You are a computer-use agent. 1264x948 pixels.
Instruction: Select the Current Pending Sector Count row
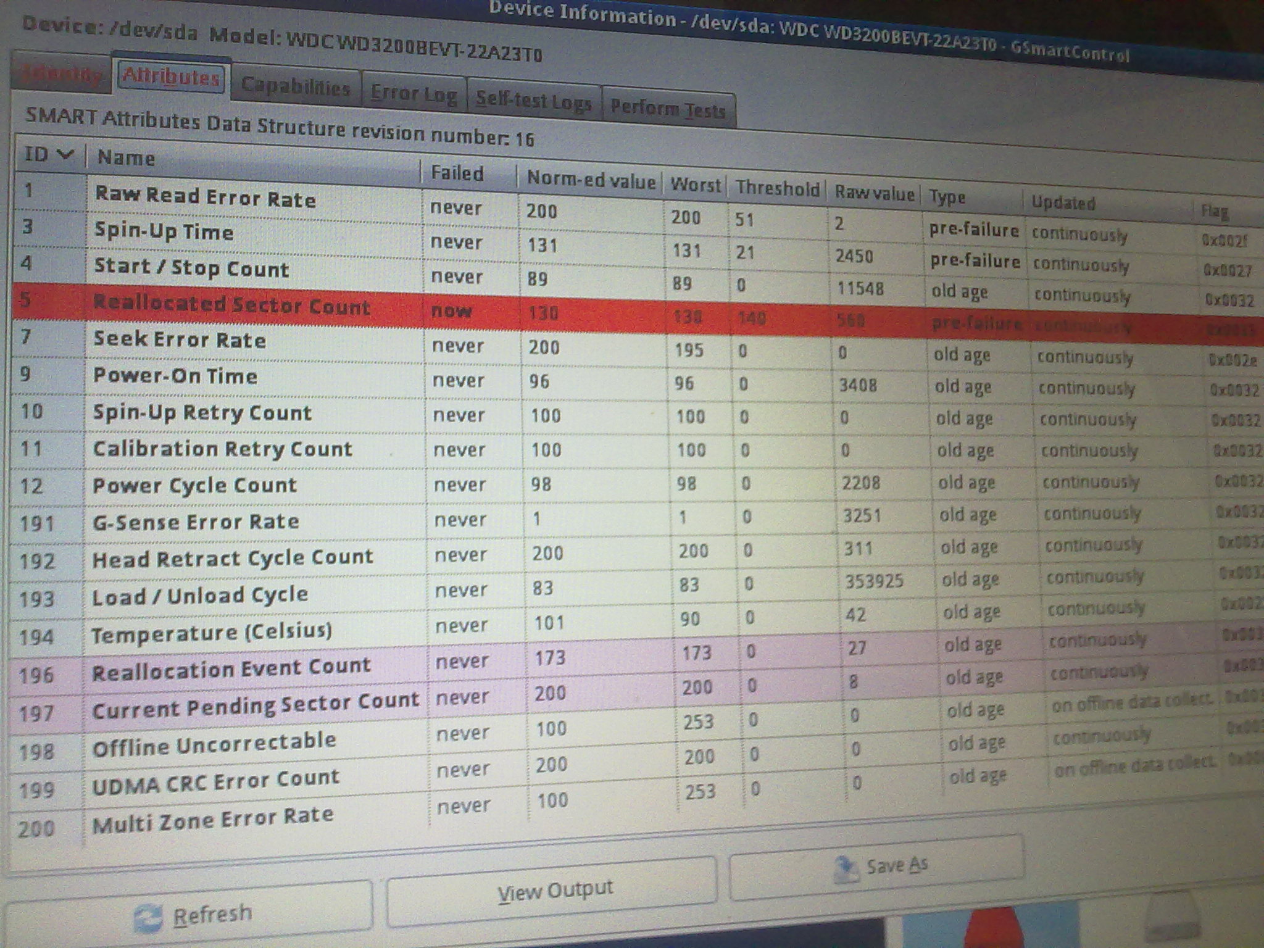pos(255,705)
